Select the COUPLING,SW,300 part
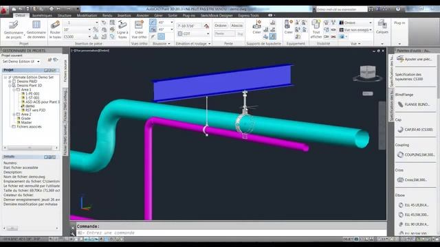Viewport: 440px width, 247px height. point(417,154)
